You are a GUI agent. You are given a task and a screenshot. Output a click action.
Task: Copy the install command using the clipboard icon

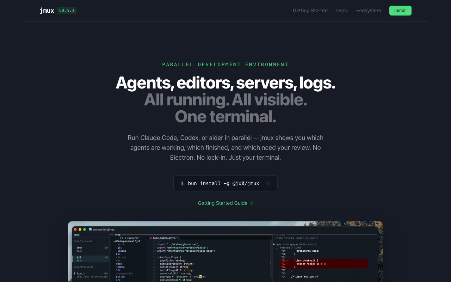point(268,183)
